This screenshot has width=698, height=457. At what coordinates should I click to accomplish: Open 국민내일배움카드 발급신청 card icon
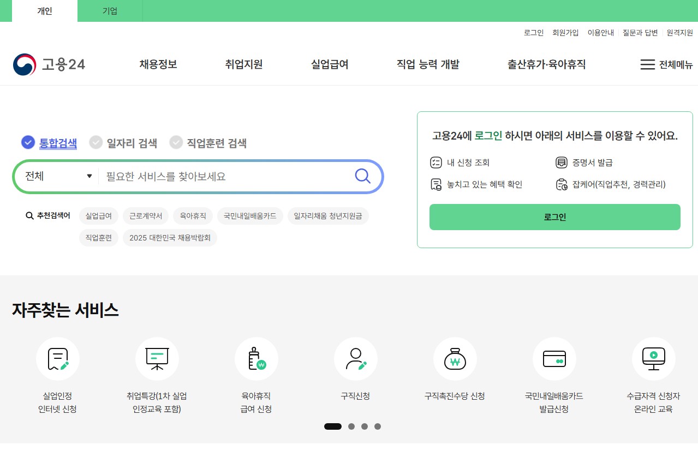pos(554,359)
